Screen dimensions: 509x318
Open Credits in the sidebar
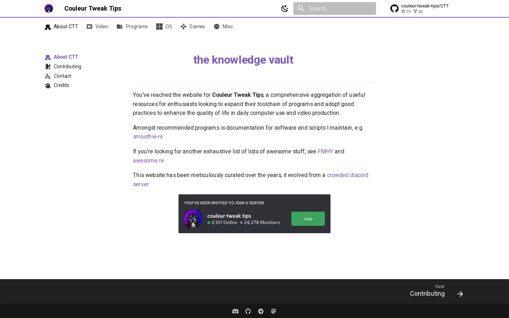tap(57, 85)
